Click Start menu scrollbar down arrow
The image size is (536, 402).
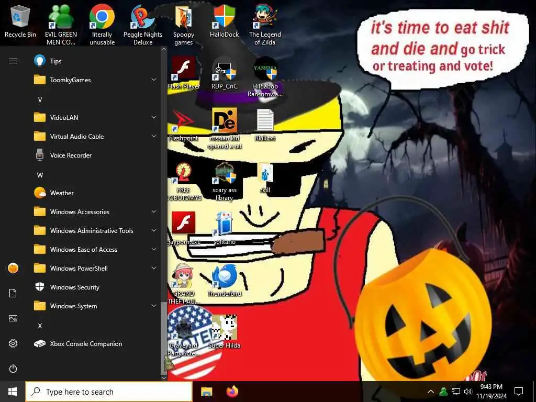(164, 378)
